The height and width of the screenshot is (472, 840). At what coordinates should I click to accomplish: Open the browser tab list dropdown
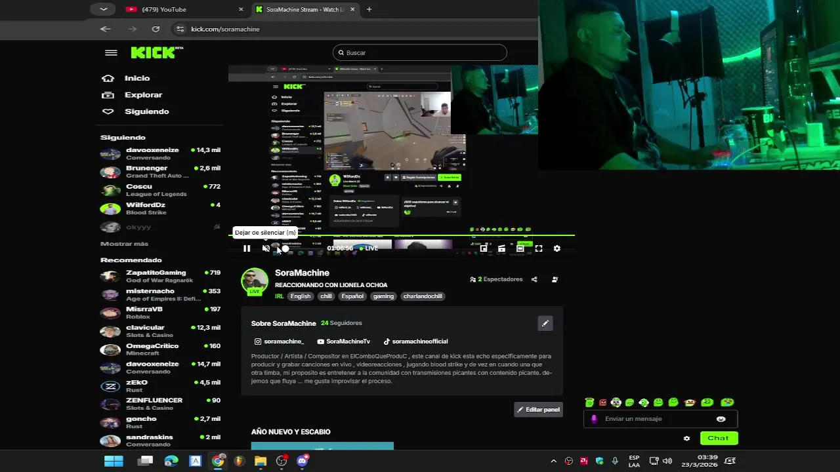pyautogui.click(x=103, y=9)
